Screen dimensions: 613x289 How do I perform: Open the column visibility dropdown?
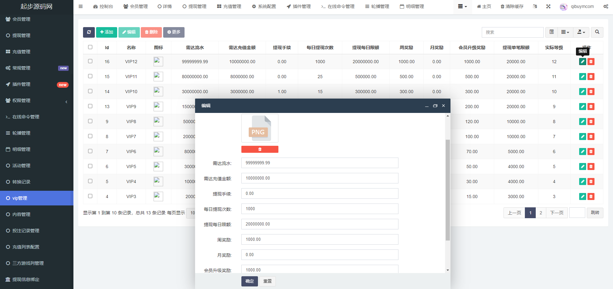pyautogui.click(x=565, y=32)
